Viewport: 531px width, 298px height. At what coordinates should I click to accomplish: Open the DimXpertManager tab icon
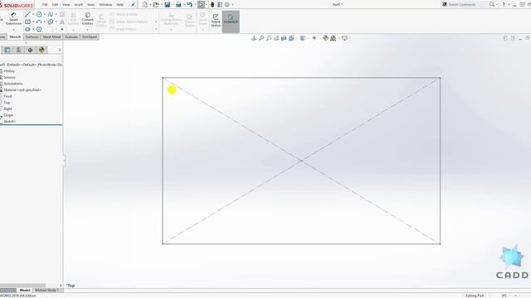(x=30, y=50)
